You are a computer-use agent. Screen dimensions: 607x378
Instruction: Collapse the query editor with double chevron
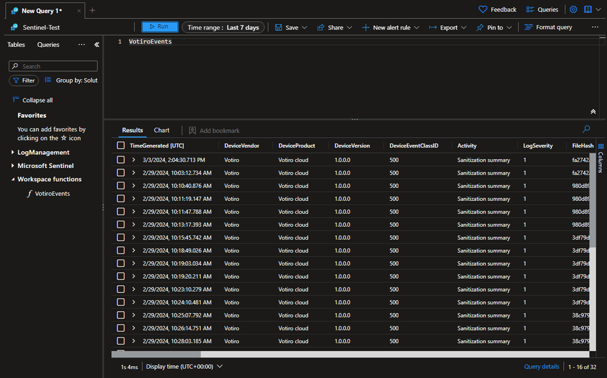point(593,111)
